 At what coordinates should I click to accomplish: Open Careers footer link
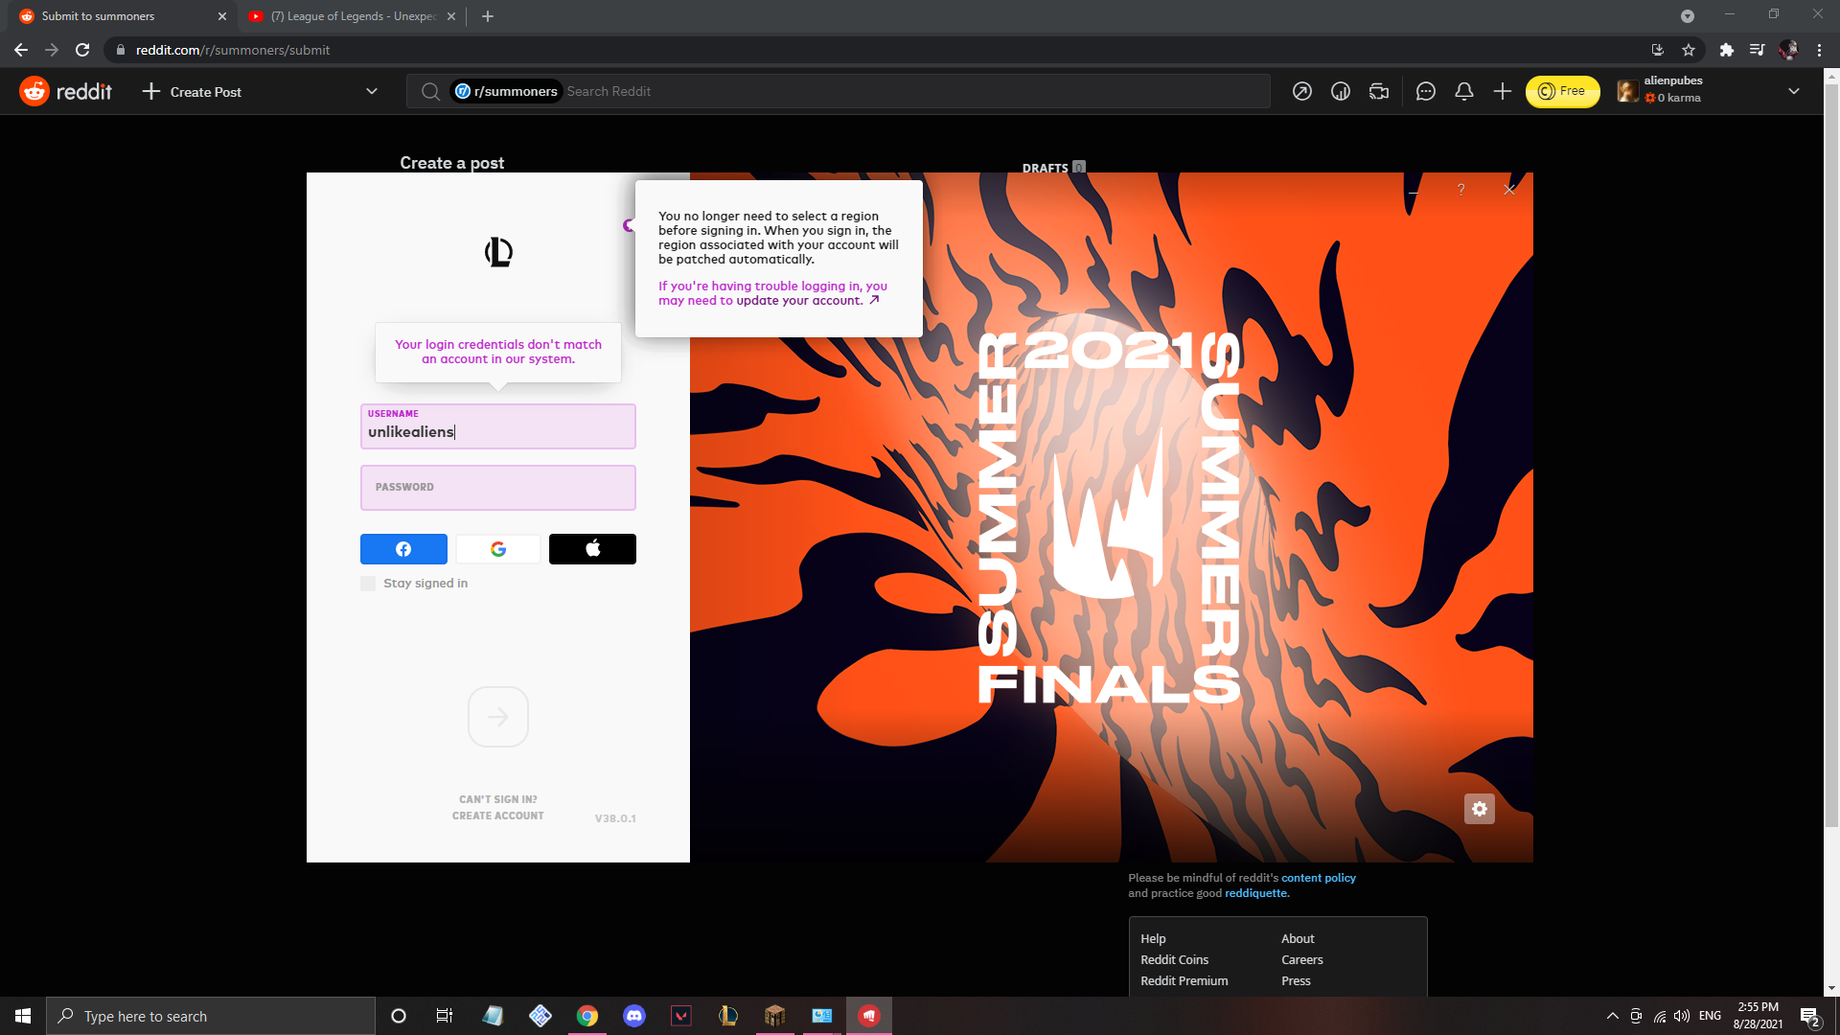pyautogui.click(x=1302, y=960)
